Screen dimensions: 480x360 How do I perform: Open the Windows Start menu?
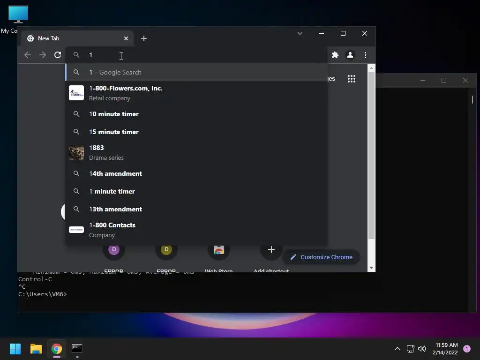pos(15,349)
